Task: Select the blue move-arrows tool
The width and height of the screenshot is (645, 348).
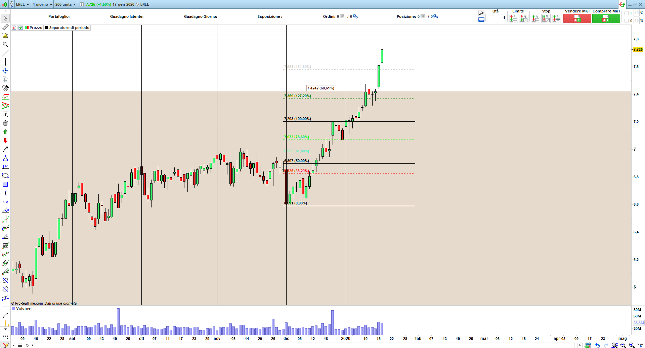Action: (x=5, y=71)
